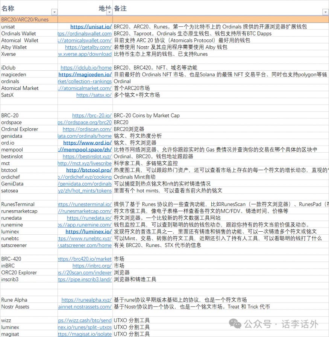
Task: Follow the satscreener.com/home link
Action: 85,245
